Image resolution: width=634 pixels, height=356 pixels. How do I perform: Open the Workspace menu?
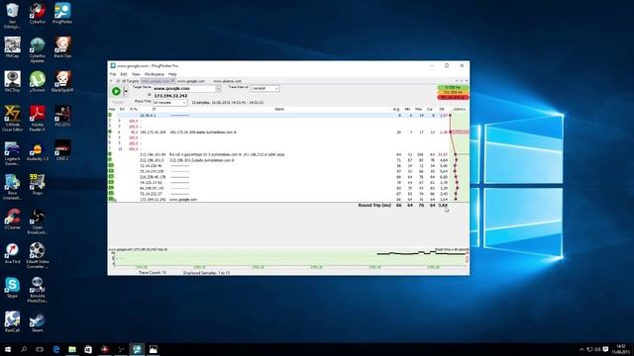[x=155, y=74]
